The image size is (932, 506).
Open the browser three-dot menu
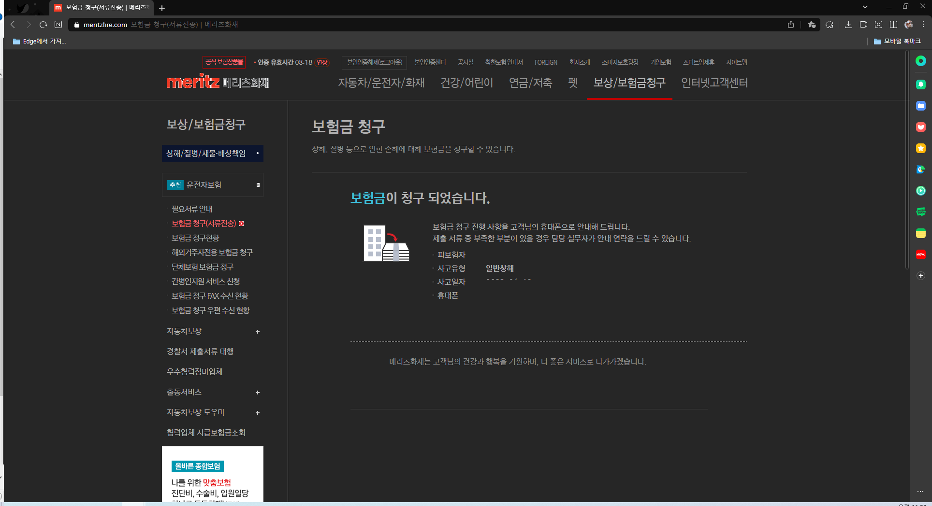(x=923, y=25)
